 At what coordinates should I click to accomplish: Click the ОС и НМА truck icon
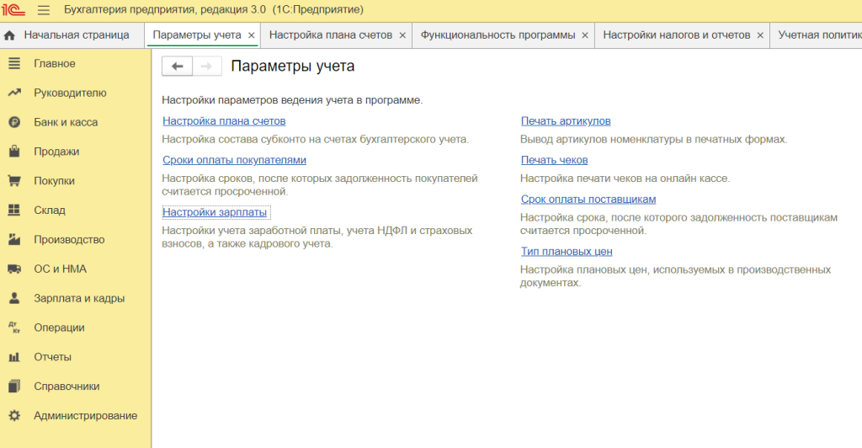coord(13,269)
